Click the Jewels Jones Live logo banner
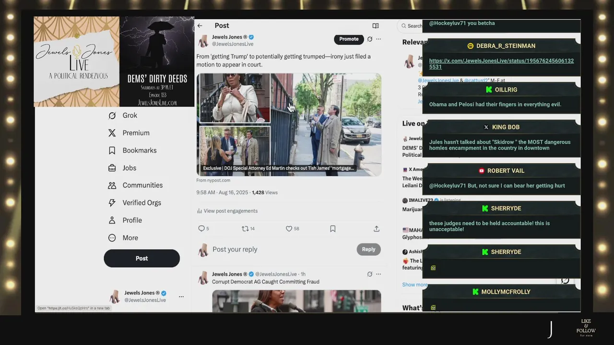614x345 pixels. tap(77, 61)
